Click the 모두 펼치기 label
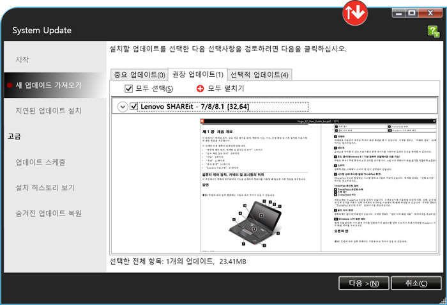The width and height of the screenshot is (447, 305). (x=226, y=88)
